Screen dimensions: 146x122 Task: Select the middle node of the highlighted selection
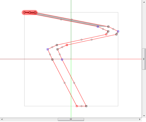pyautogui.click(x=30, y=13)
